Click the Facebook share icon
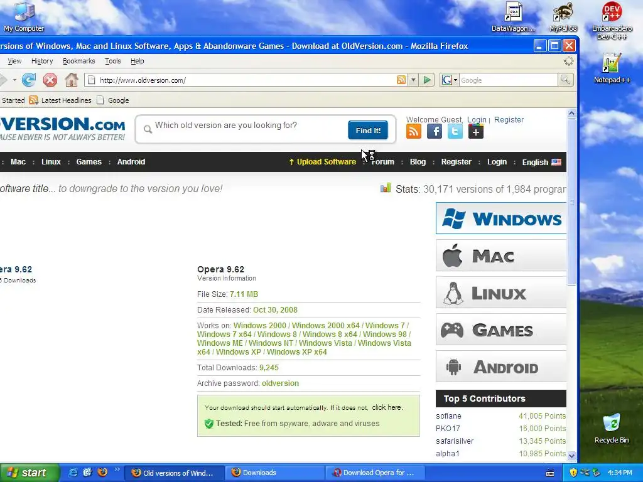 [x=435, y=132]
